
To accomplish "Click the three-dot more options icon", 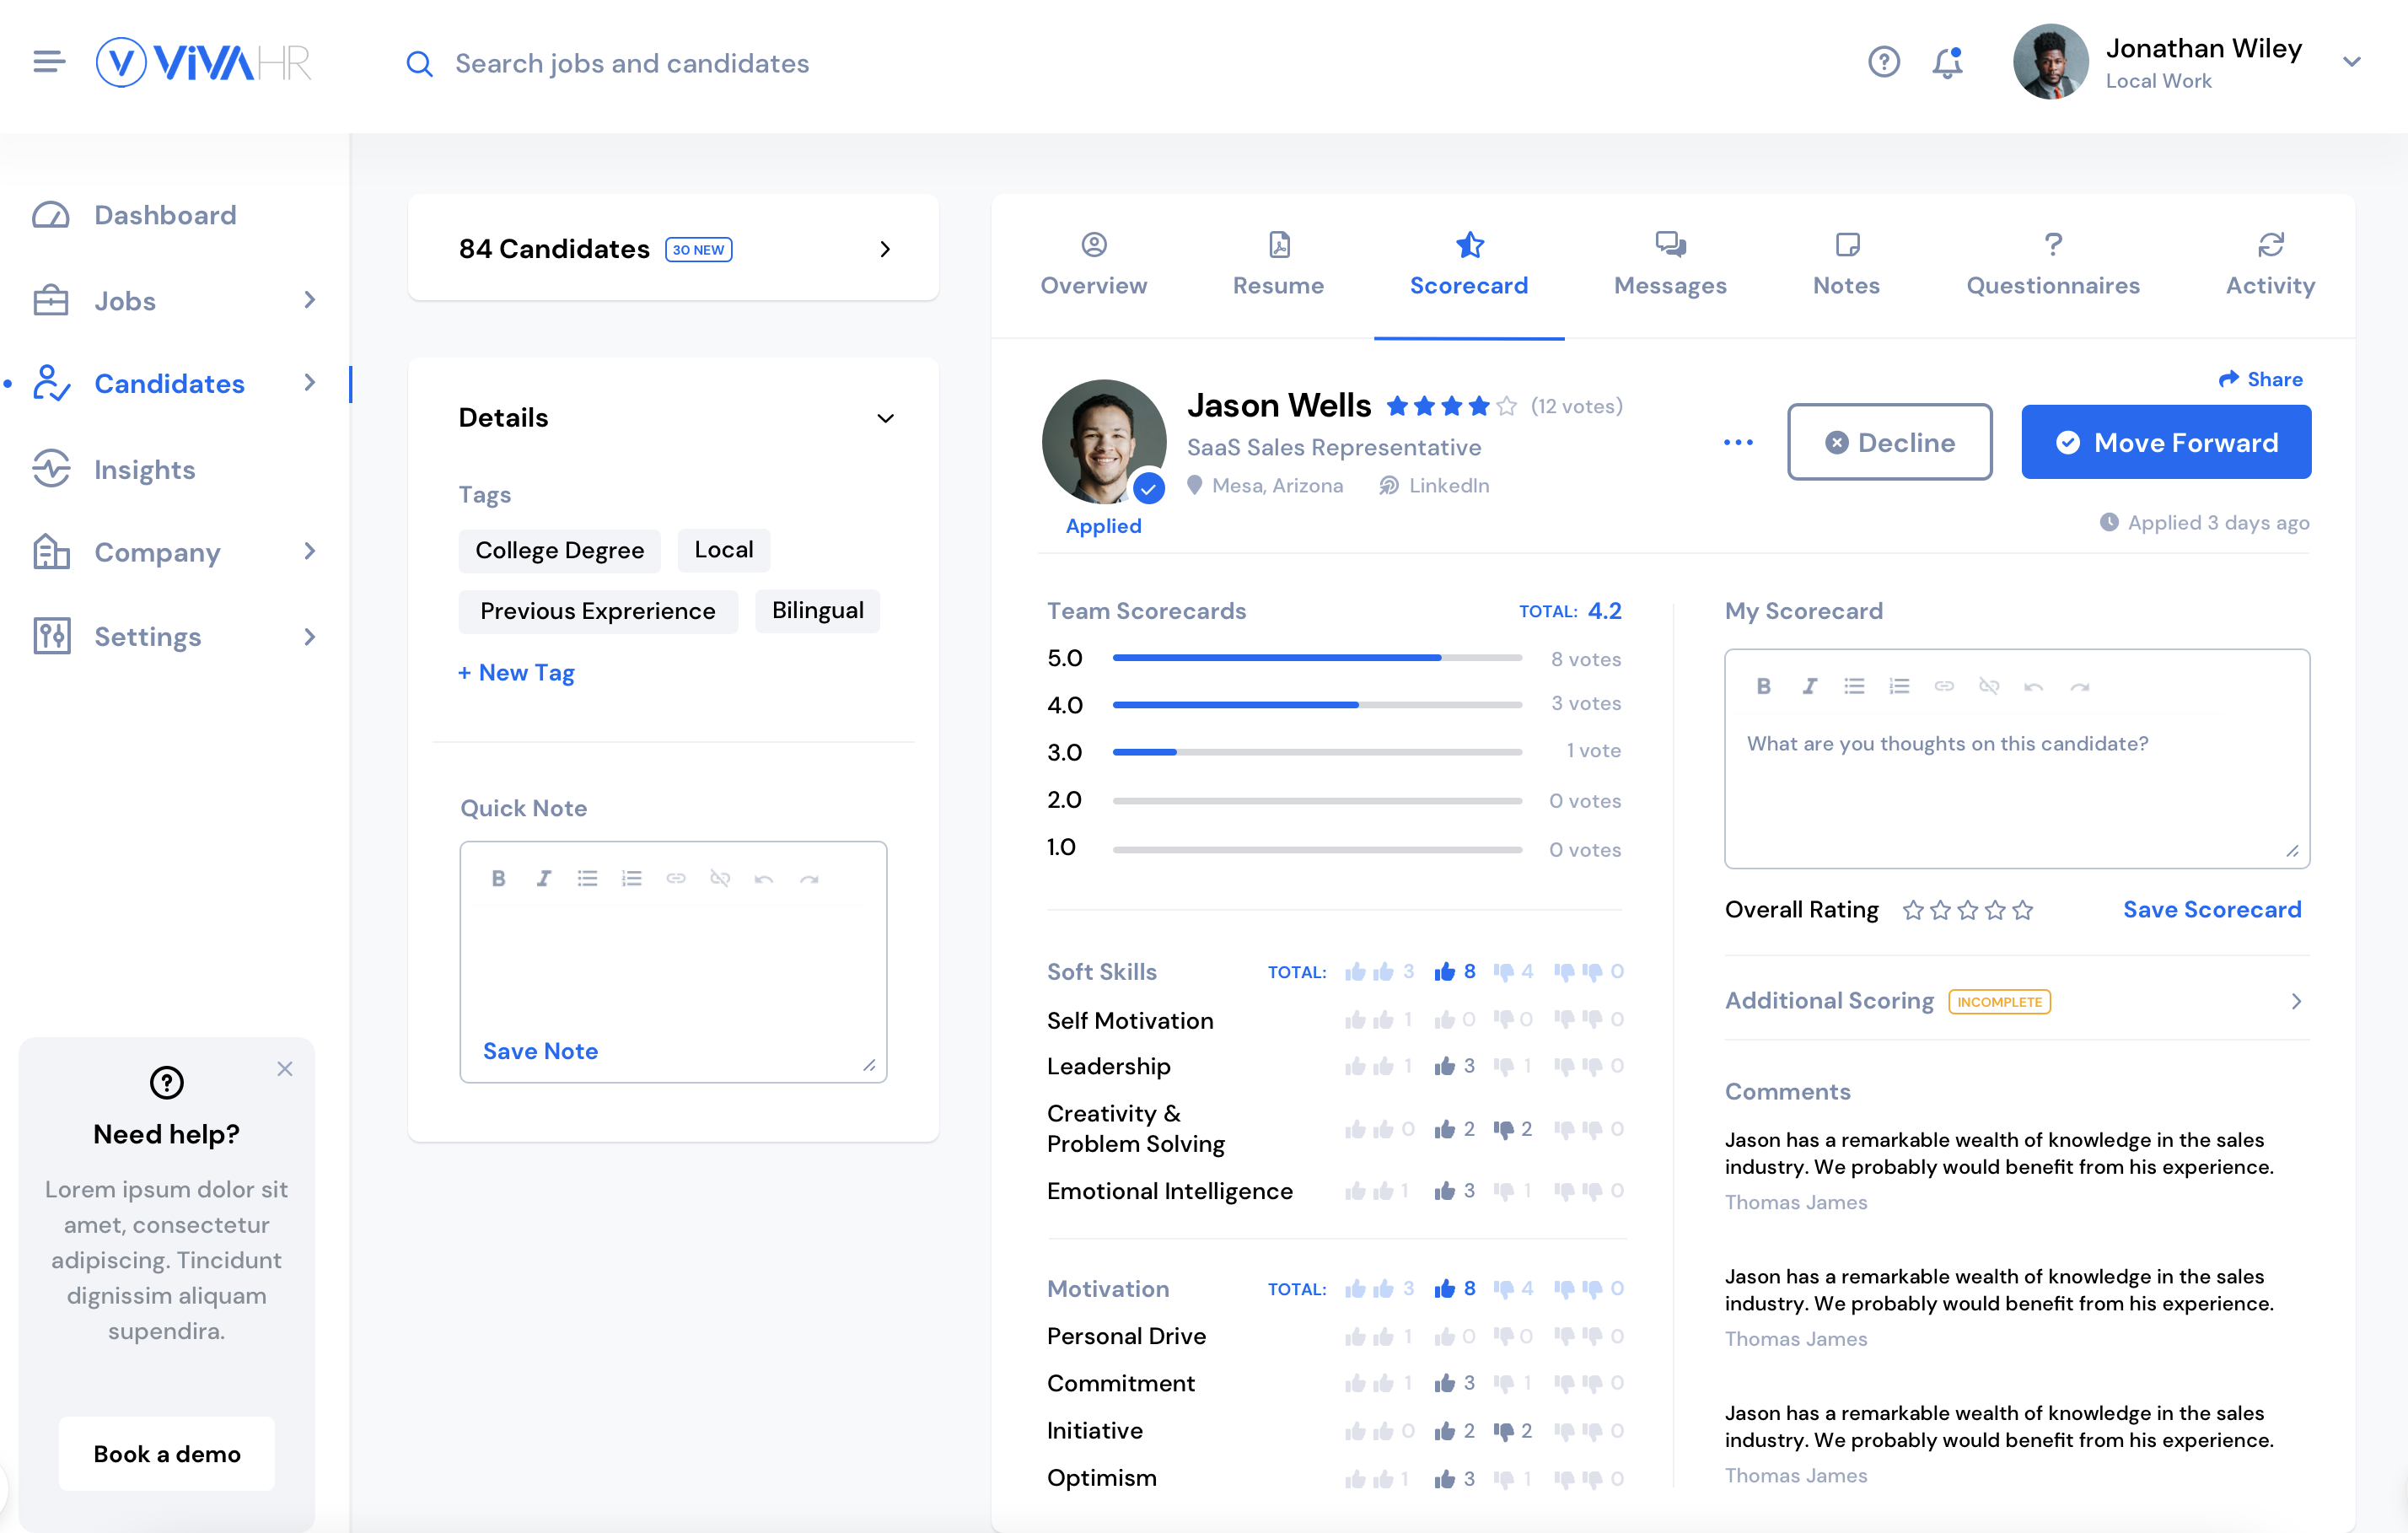I will [x=1738, y=442].
